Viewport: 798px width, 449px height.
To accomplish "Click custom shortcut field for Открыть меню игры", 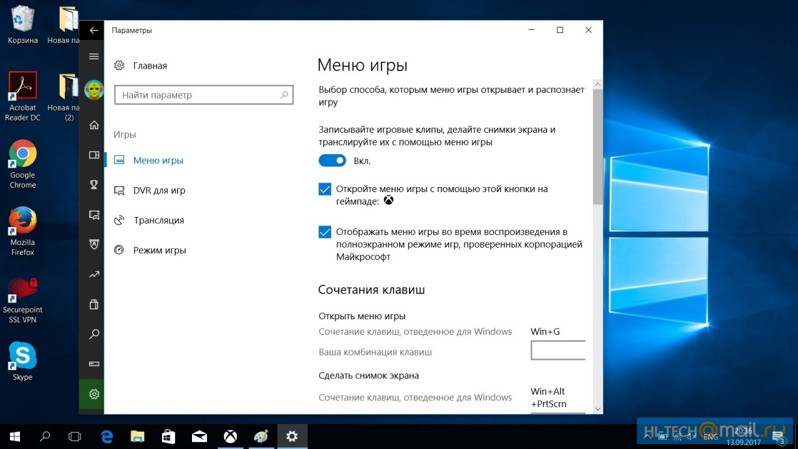I will pyautogui.click(x=558, y=350).
